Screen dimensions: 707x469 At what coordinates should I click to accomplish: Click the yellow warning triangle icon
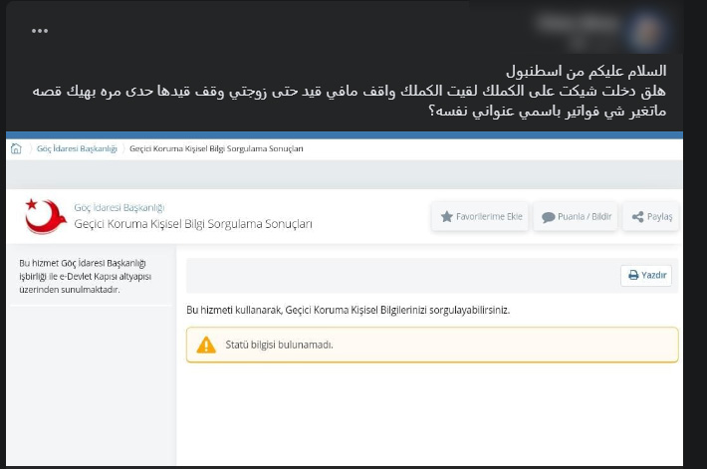(x=206, y=345)
